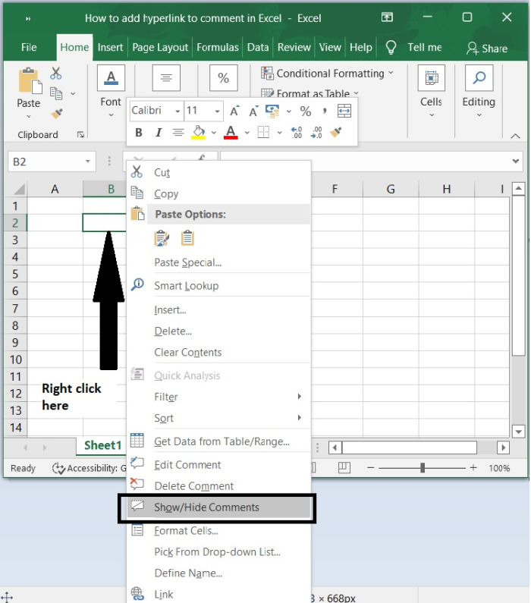The width and height of the screenshot is (531, 603).
Task: Toggle Bold in the mini toolbar
Action: tap(139, 133)
